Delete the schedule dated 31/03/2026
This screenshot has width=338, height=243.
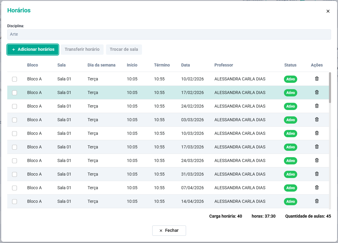317,174
